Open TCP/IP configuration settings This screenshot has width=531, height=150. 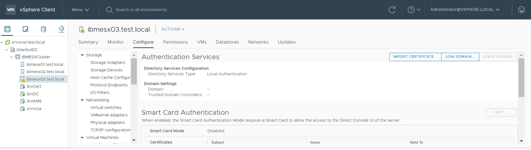click(110, 130)
